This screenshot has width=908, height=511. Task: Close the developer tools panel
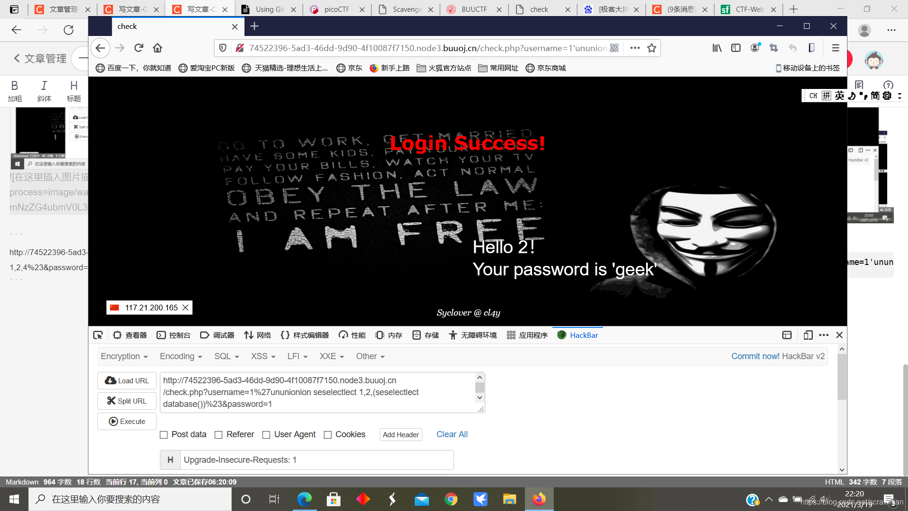coord(839,335)
